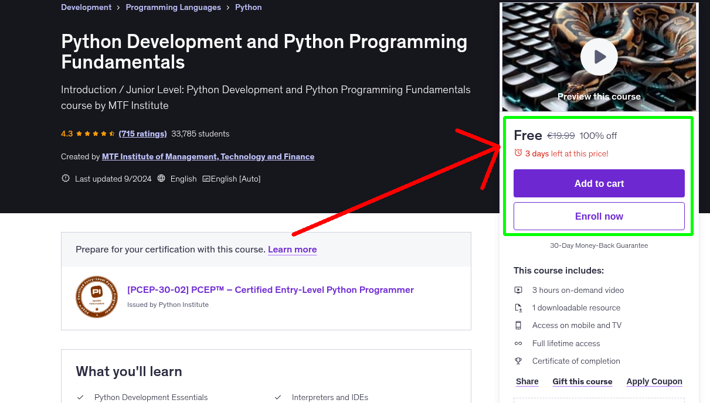Open the Python breadcrumb

coord(249,7)
